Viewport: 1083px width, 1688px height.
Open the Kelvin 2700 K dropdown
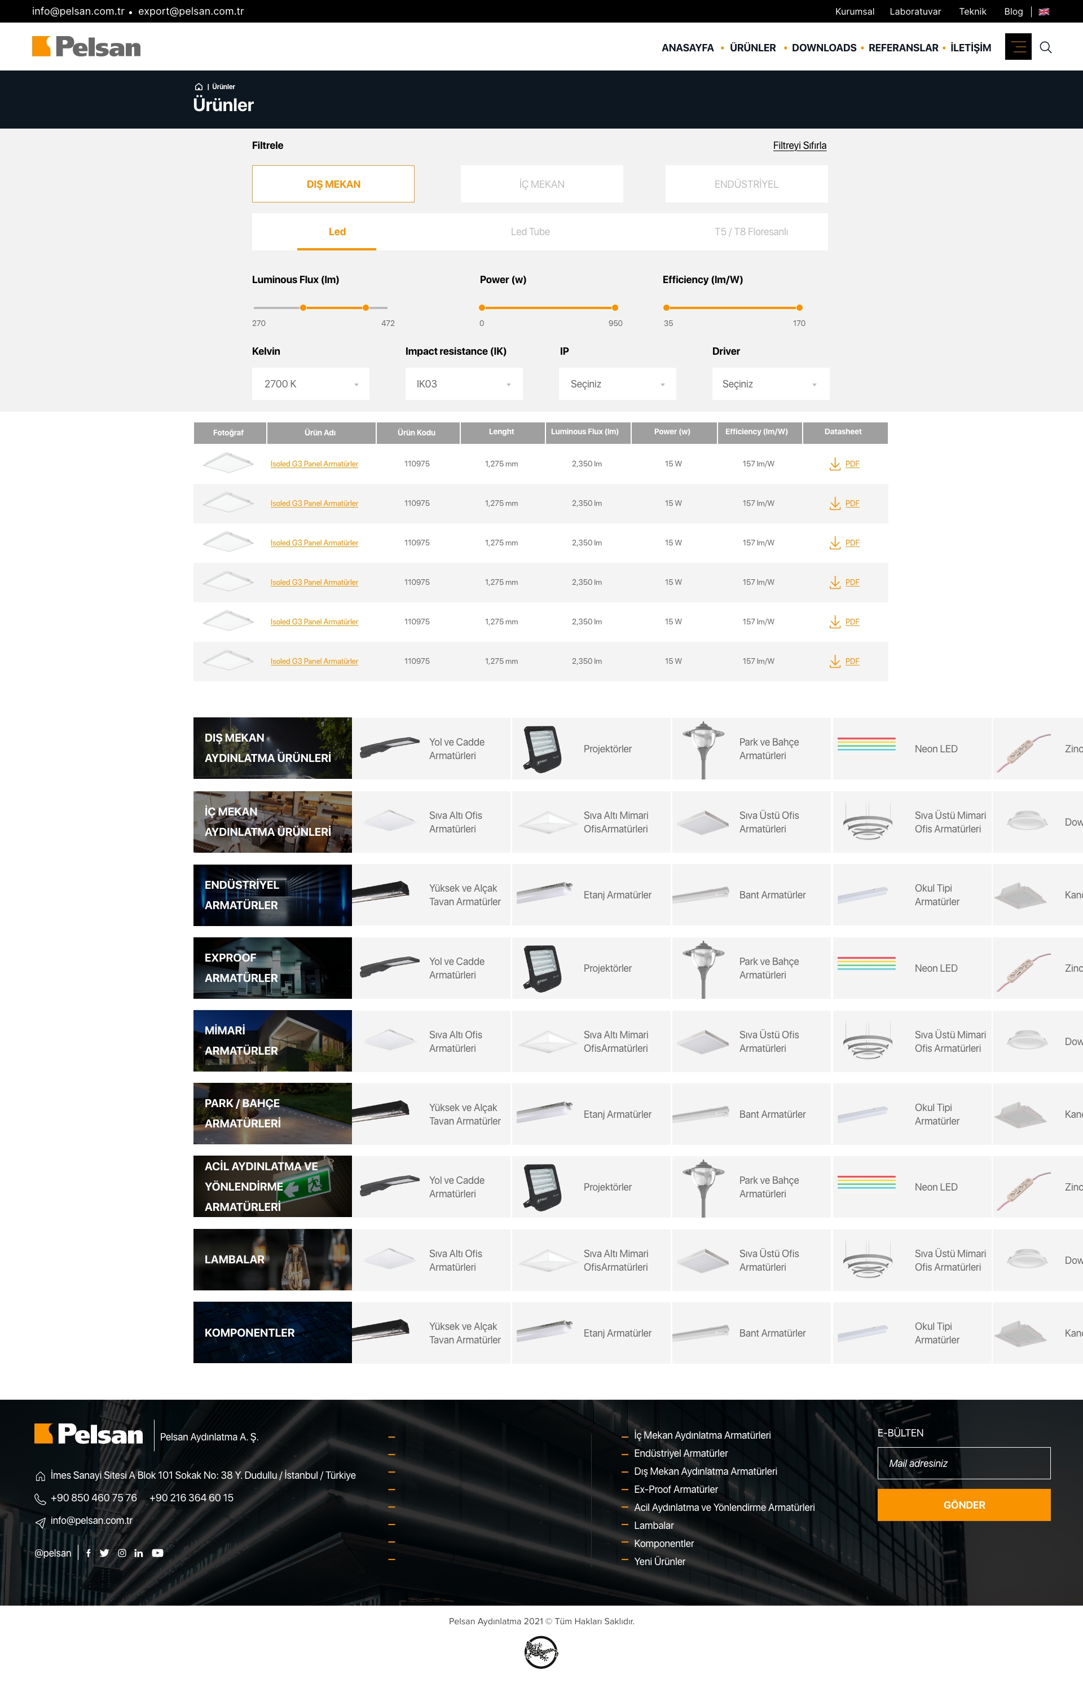point(310,384)
